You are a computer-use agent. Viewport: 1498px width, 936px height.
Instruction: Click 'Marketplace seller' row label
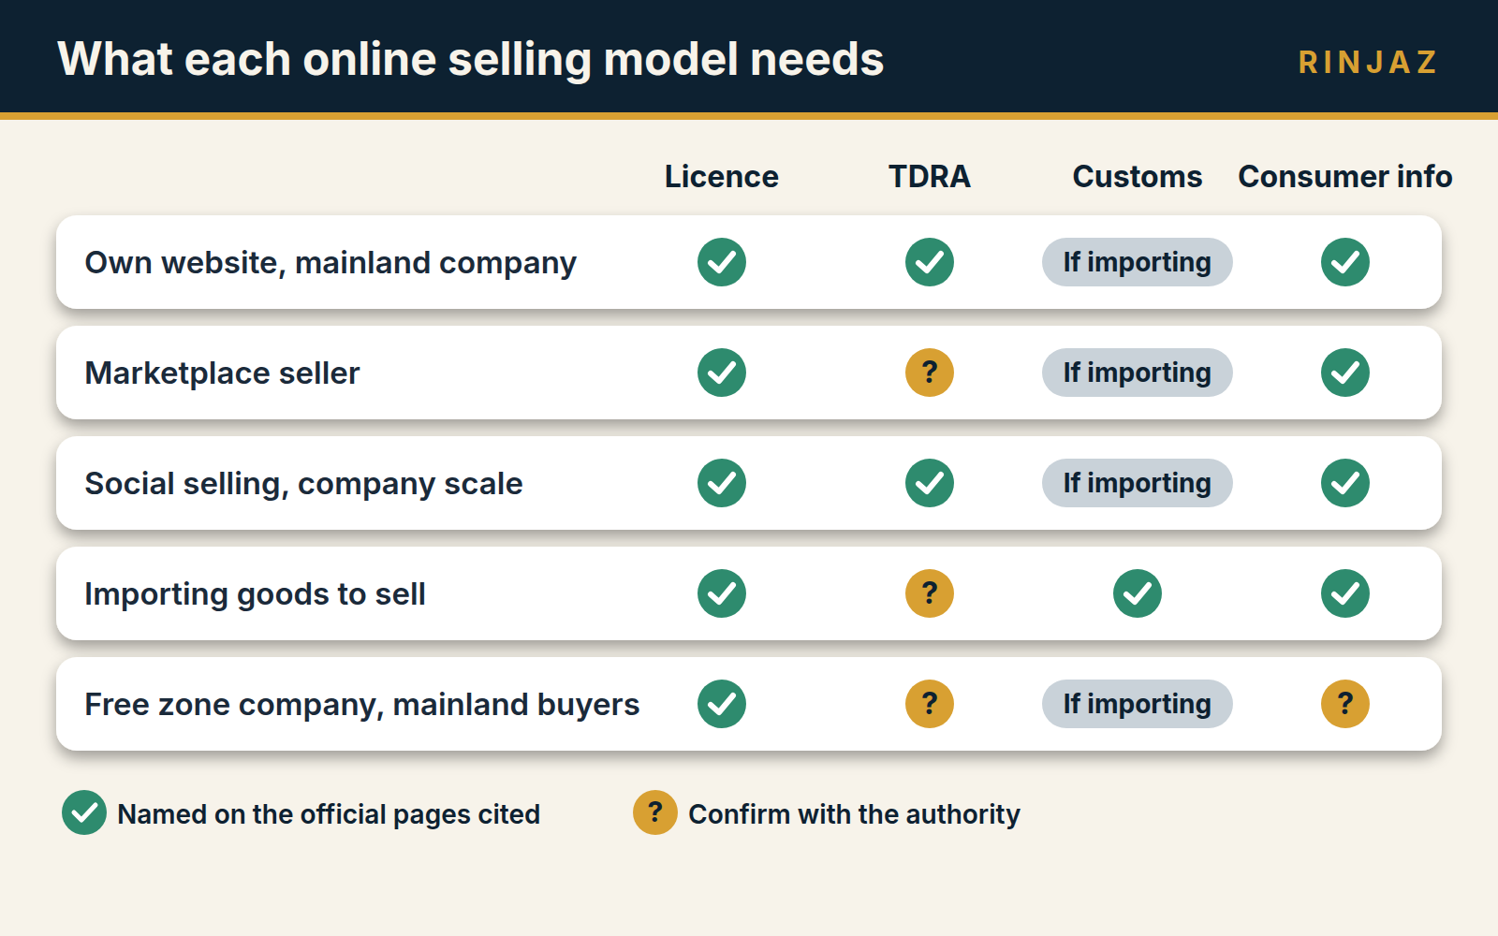coord(223,373)
